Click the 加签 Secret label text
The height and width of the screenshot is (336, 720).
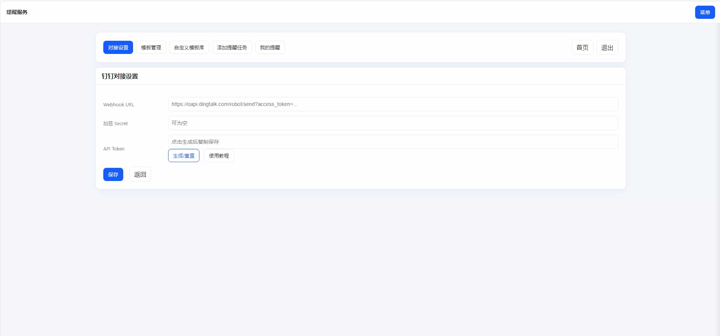[x=115, y=124]
